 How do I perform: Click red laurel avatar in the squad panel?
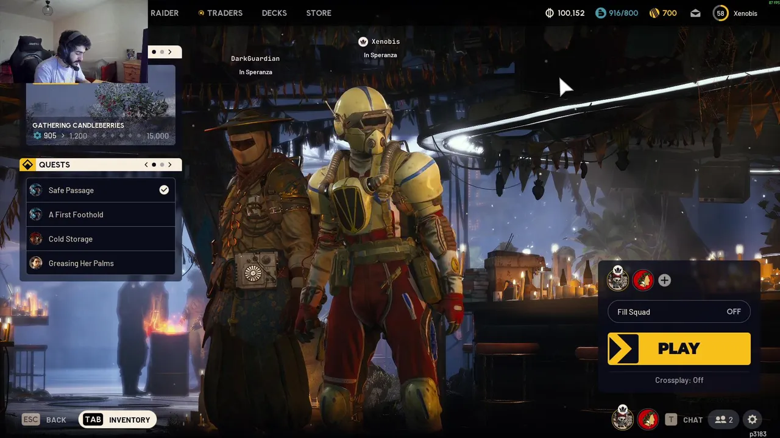pyautogui.click(x=643, y=280)
